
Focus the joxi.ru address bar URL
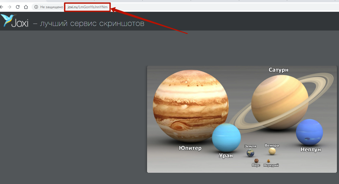coord(87,7)
